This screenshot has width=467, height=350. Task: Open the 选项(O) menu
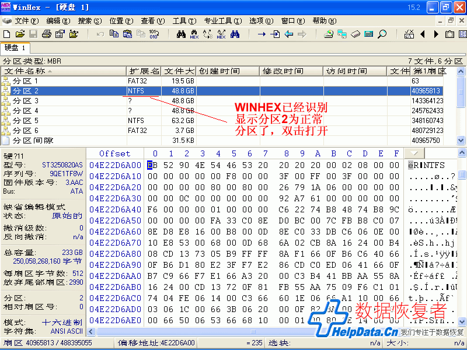(261, 21)
